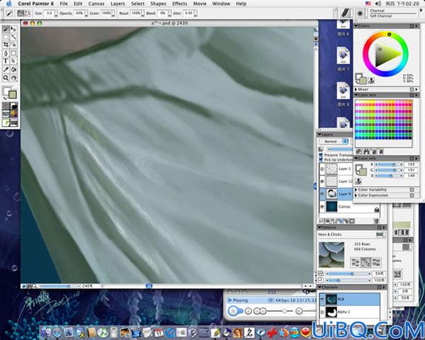
Task: Select the Grabber hand tool
Action: coord(13,78)
